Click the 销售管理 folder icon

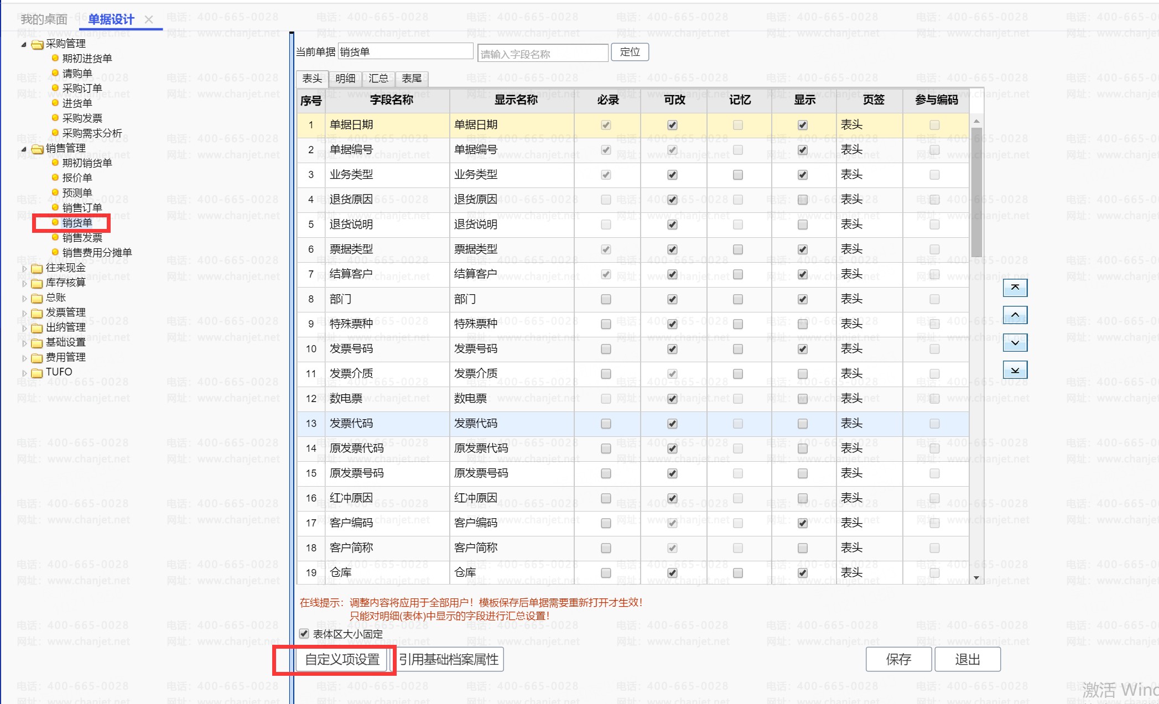tap(37, 149)
